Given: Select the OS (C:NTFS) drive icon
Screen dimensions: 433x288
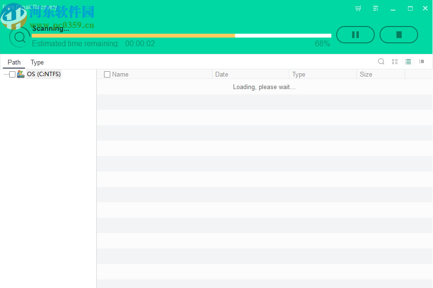Looking at the screenshot, I should point(20,74).
